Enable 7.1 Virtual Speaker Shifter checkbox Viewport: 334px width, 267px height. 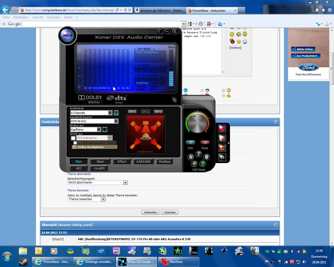coord(75,143)
